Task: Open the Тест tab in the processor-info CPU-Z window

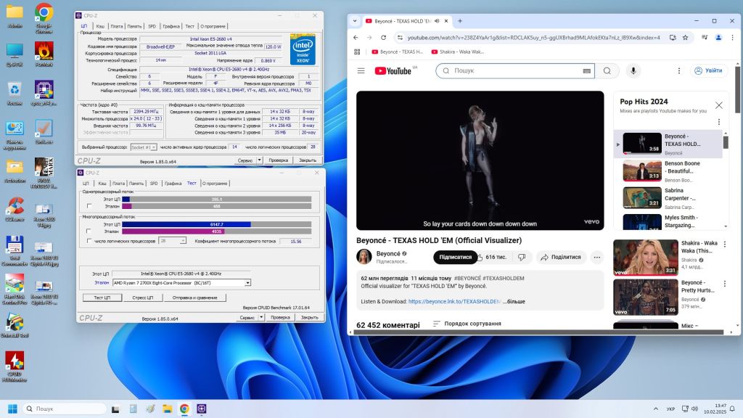Action: point(189,26)
